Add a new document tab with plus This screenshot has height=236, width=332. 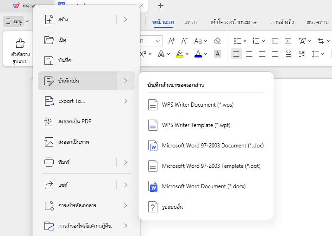pyautogui.click(x=161, y=6)
